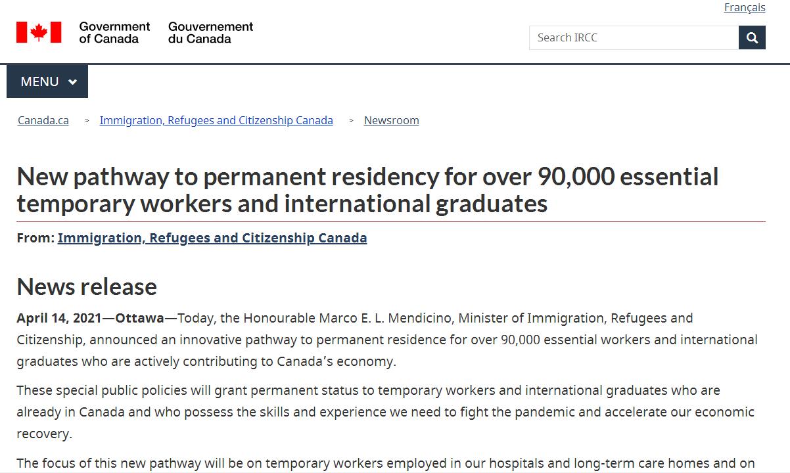Click the bold April 14, 2021 date

59,318
